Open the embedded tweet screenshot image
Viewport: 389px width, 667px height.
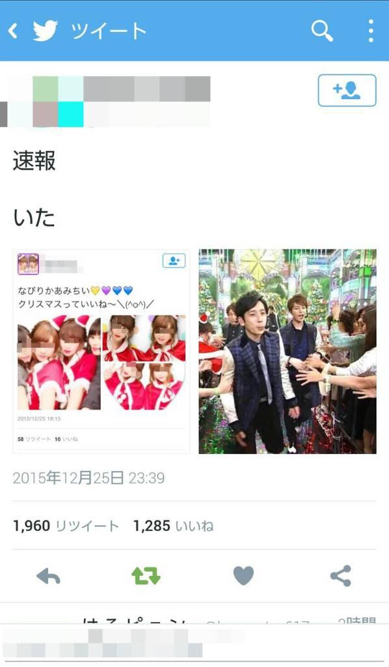click(x=101, y=351)
